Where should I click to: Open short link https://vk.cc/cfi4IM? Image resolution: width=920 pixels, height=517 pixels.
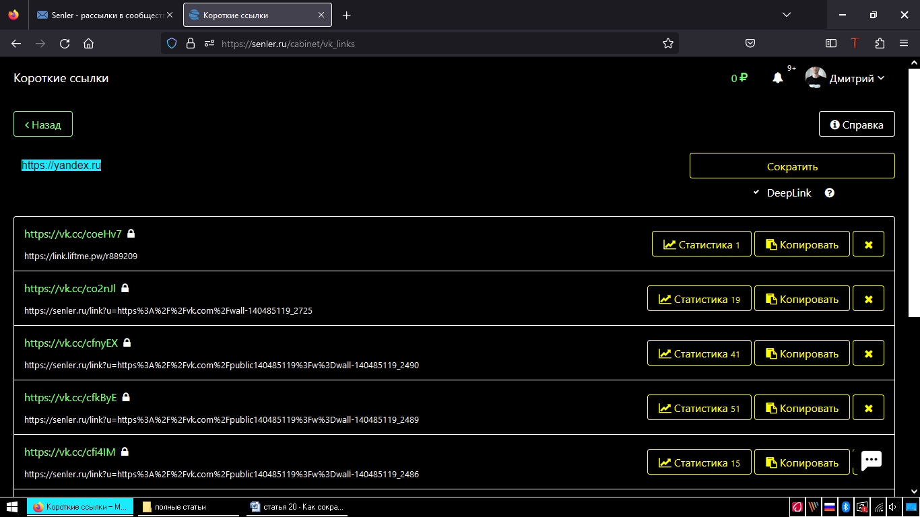coord(70,452)
